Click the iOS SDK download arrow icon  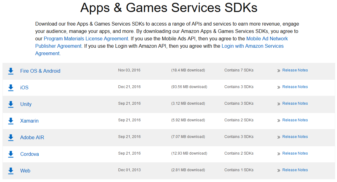(x=11, y=88)
